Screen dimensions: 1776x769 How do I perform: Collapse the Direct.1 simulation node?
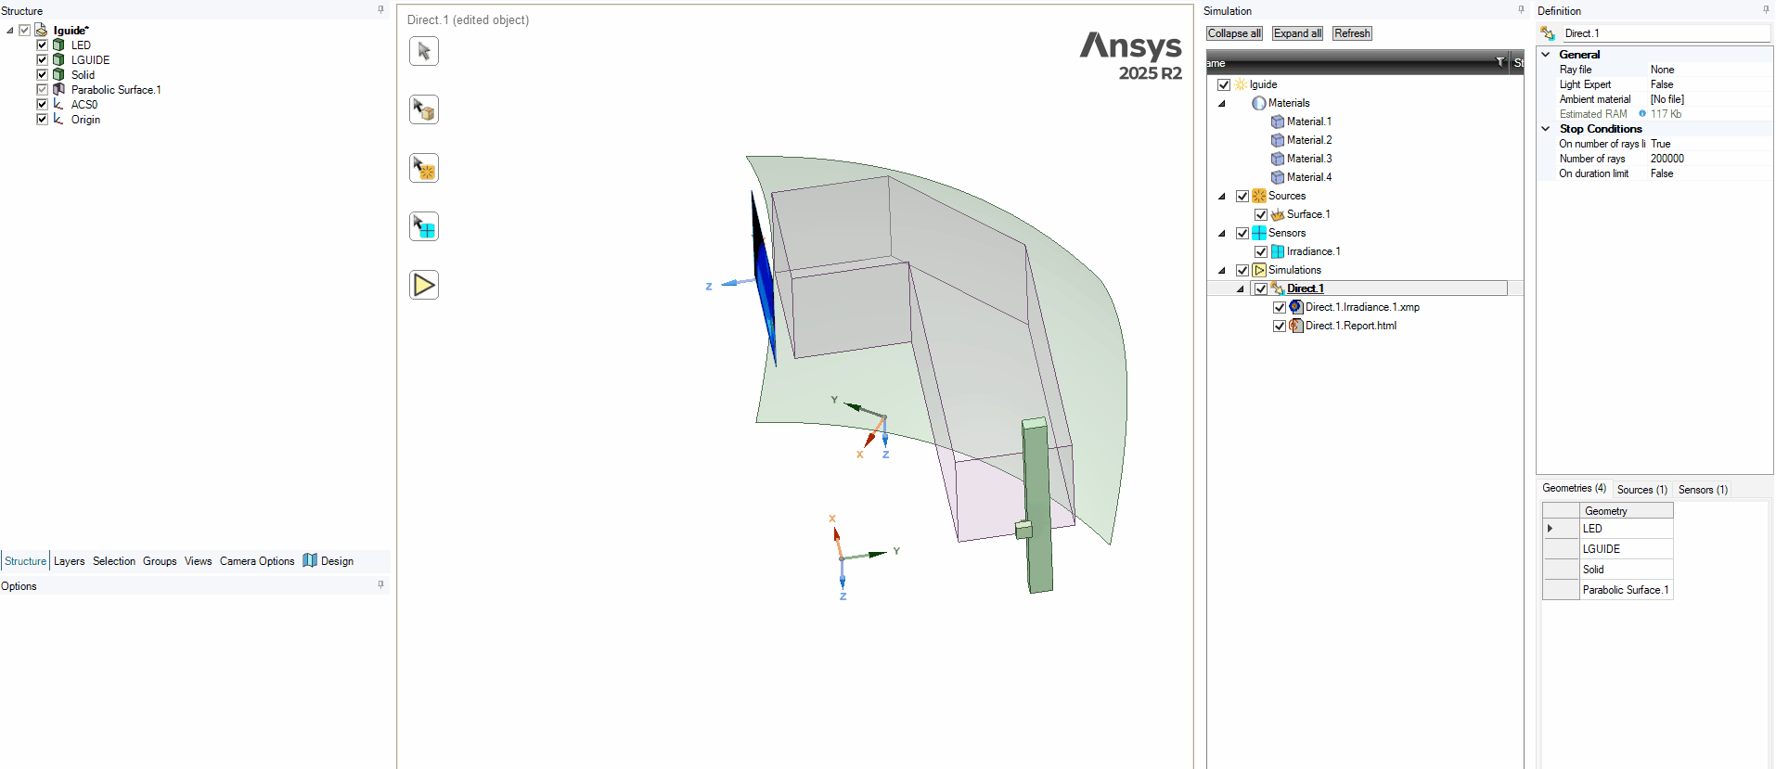(x=1241, y=288)
